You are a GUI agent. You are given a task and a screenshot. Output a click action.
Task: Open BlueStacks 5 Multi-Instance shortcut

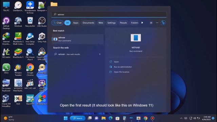(18, 39)
